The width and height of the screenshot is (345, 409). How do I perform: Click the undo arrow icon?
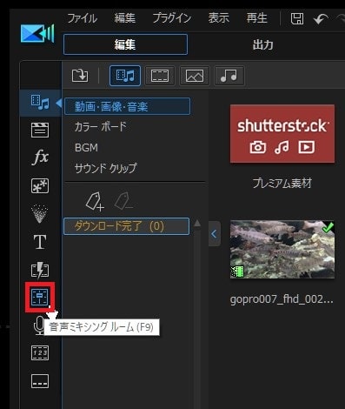click(321, 19)
